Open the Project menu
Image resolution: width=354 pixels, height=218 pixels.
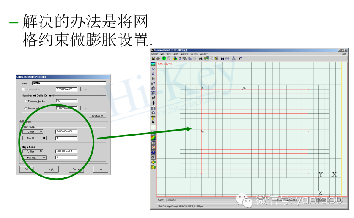pos(155,54)
